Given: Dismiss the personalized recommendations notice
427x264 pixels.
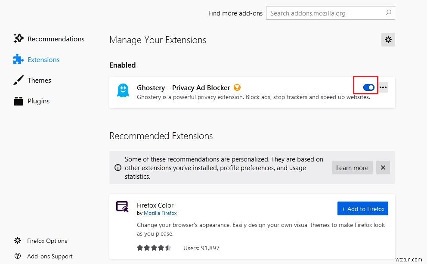Looking at the screenshot, I should [383, 168].
